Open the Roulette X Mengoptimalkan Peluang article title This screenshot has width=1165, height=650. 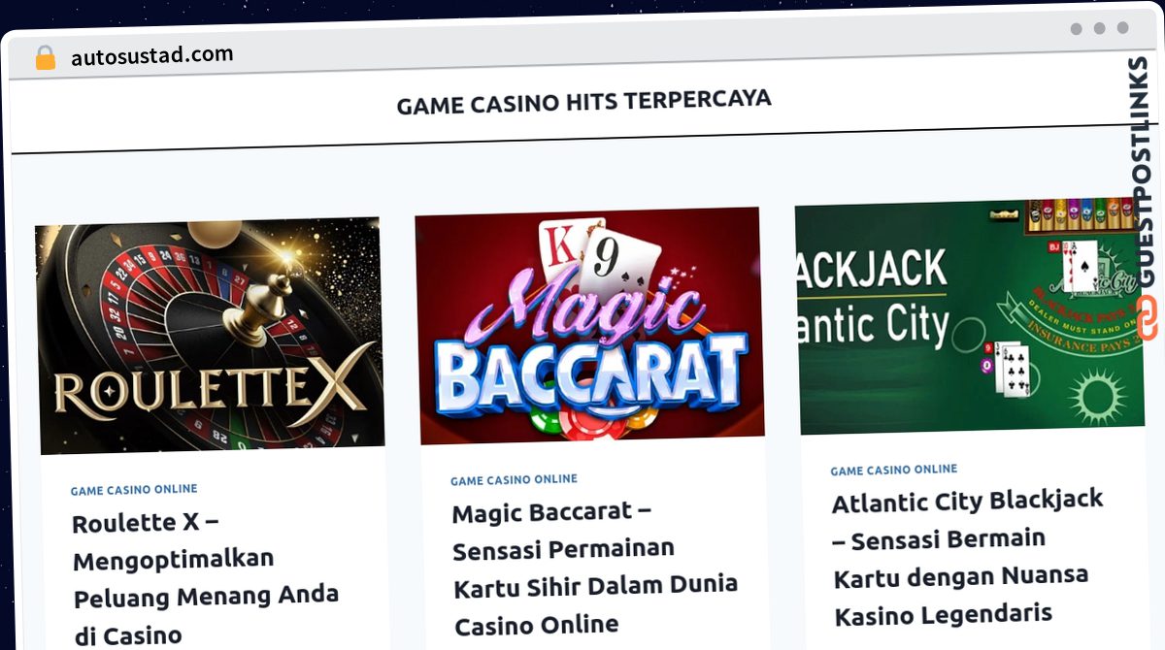pyautogui.click(x=206, y=578)
